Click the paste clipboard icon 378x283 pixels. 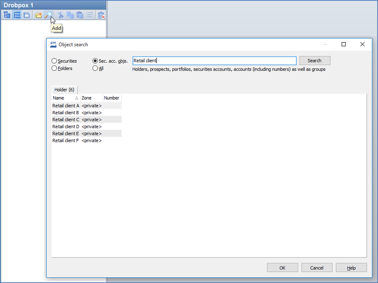click(x=79, y=15)
